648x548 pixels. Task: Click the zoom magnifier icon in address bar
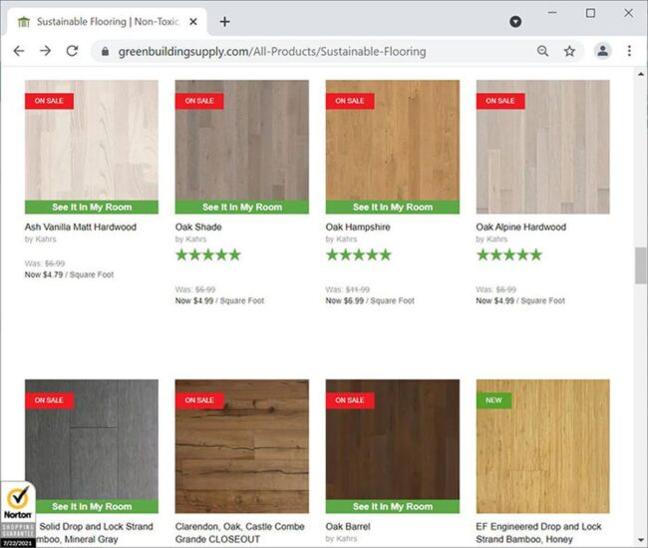[542, 51]
